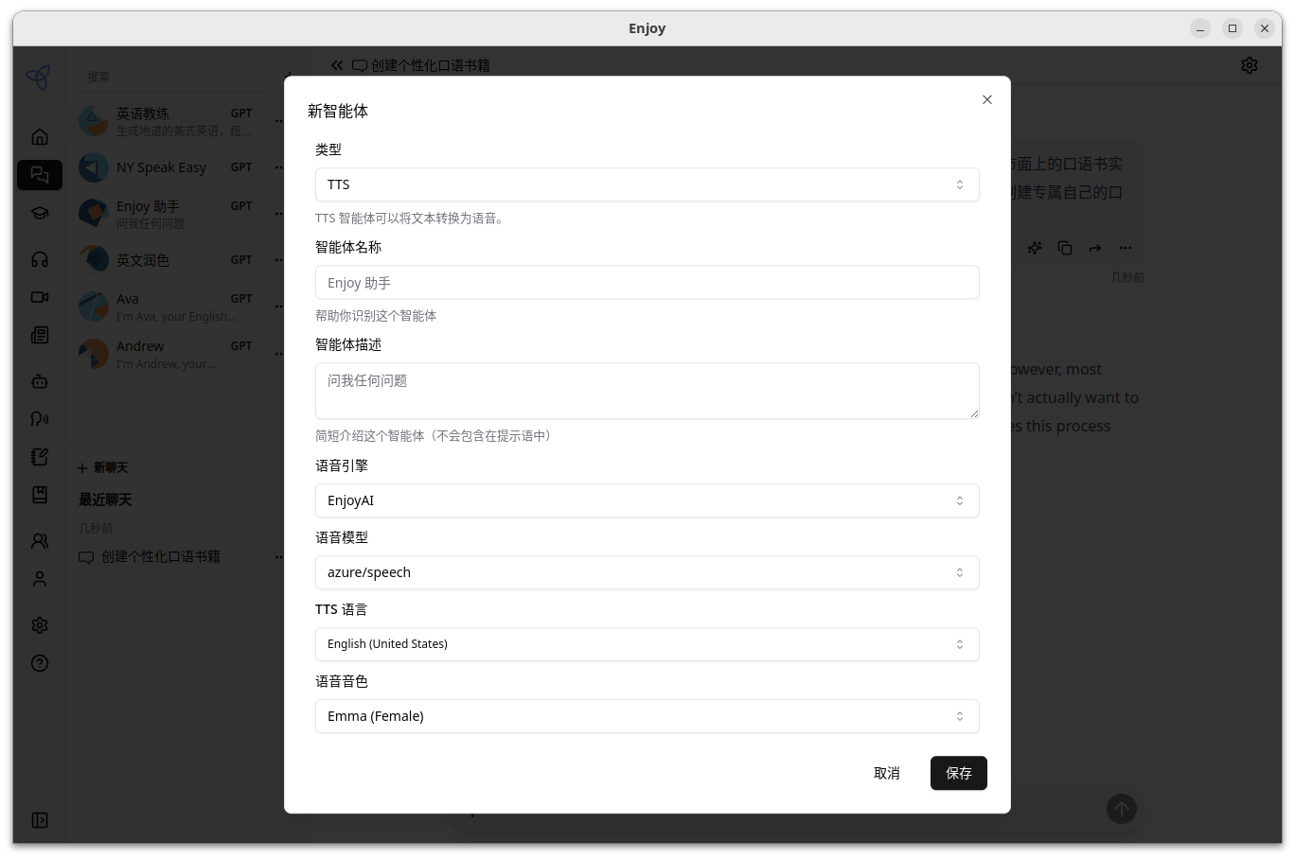Open the 类型 dropdown showing TTS
Screen dimensions: 1295x859
point(647,184)
